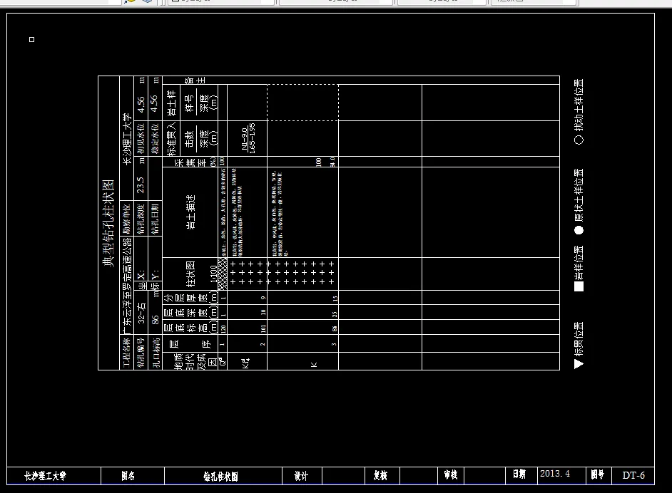Select the date value 2013.4
The width and height of the screenshot is (672, 493).
pos(555,474)
